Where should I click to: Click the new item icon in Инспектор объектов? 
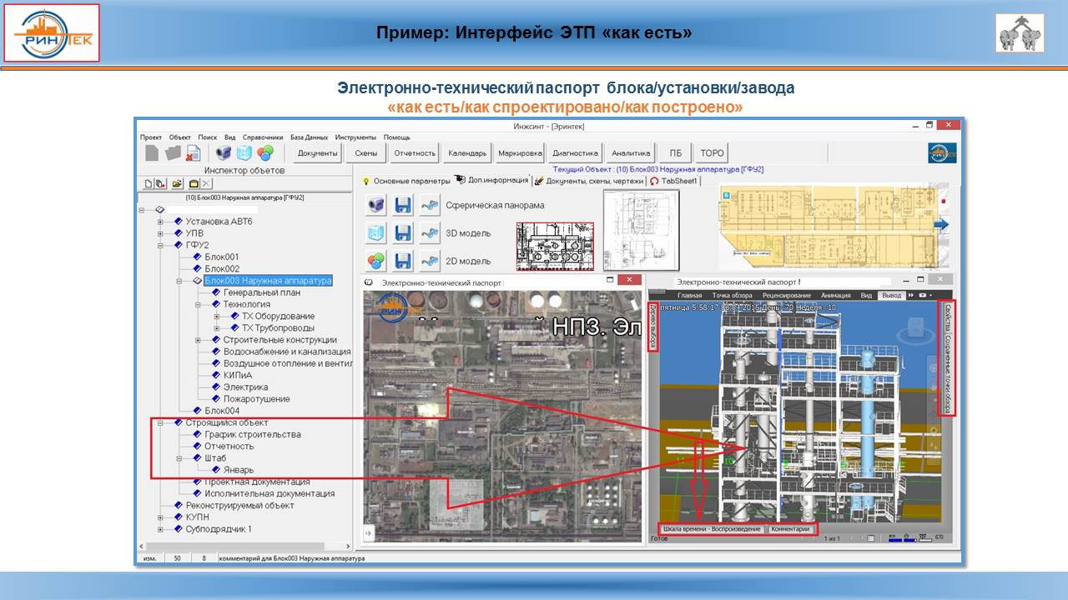tap(149, 183)
